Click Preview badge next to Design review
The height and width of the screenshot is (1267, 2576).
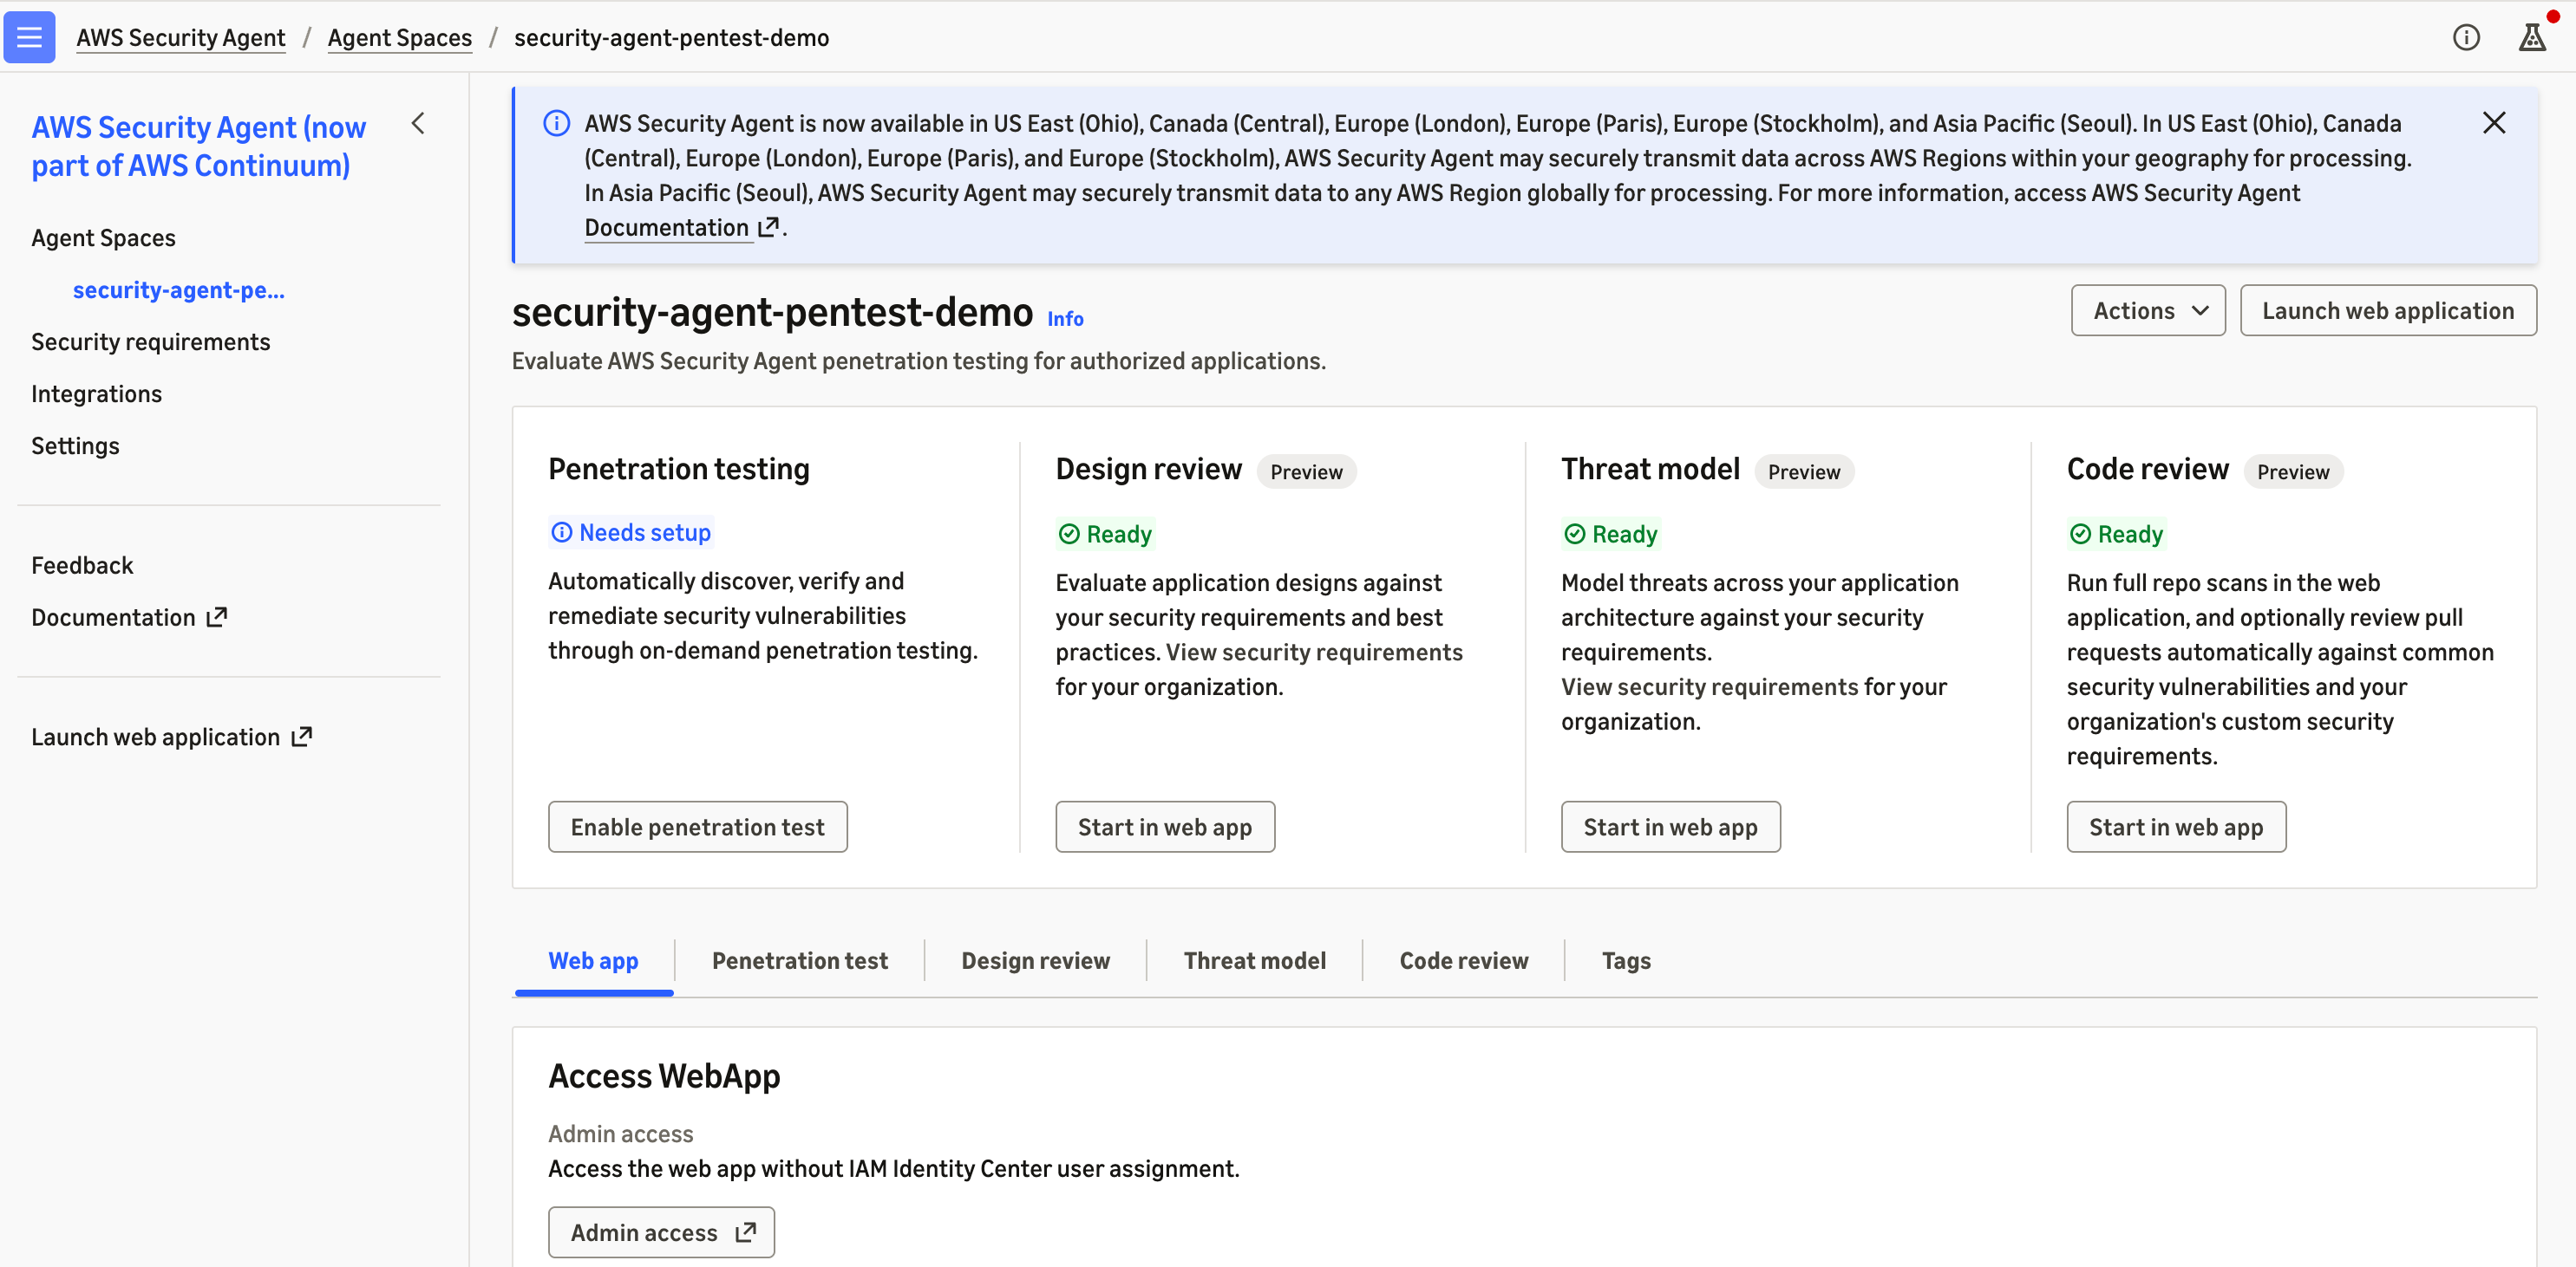point(1306,471)
